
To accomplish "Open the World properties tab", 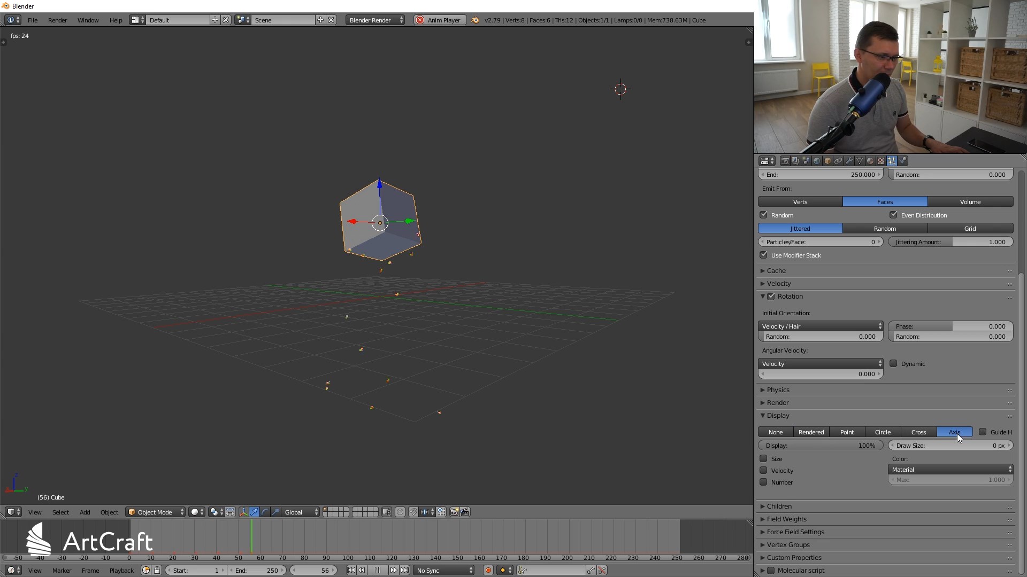I will pyautogui.click(x=817, y=161).
